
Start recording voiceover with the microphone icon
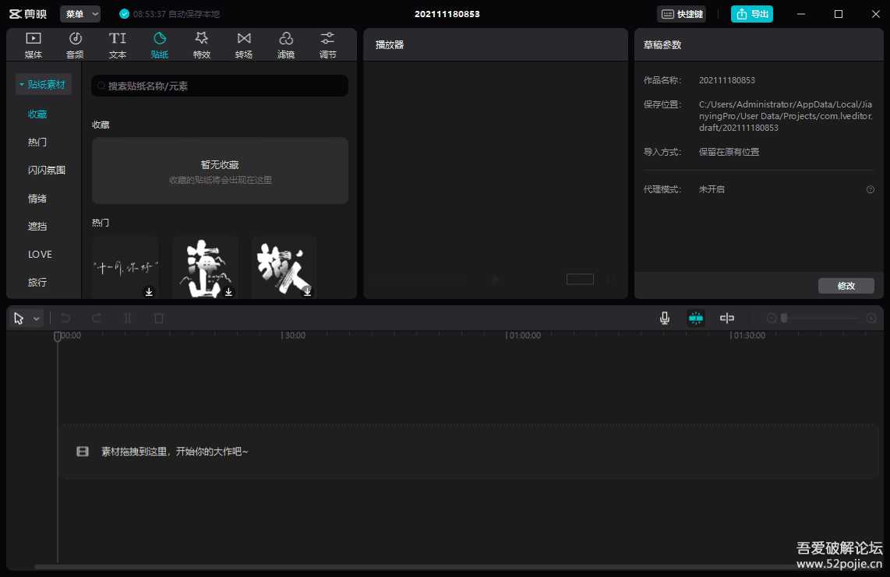[x=664, y=318]
